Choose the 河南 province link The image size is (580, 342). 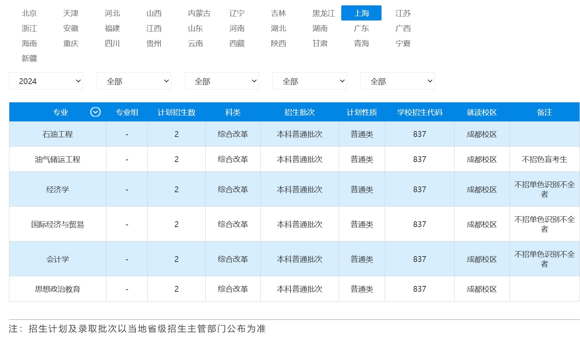237,28
